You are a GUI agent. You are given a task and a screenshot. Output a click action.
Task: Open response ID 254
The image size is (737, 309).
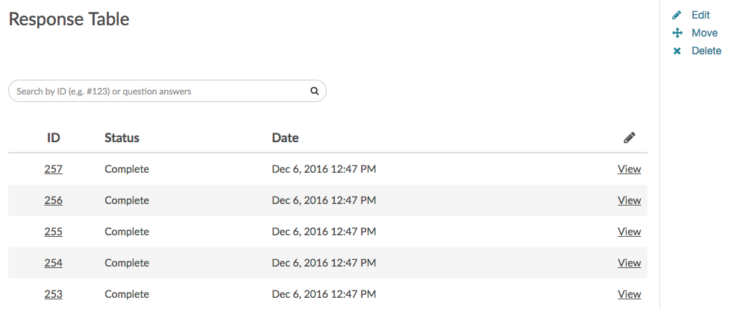pyautogui.click(x=53, y=263)
